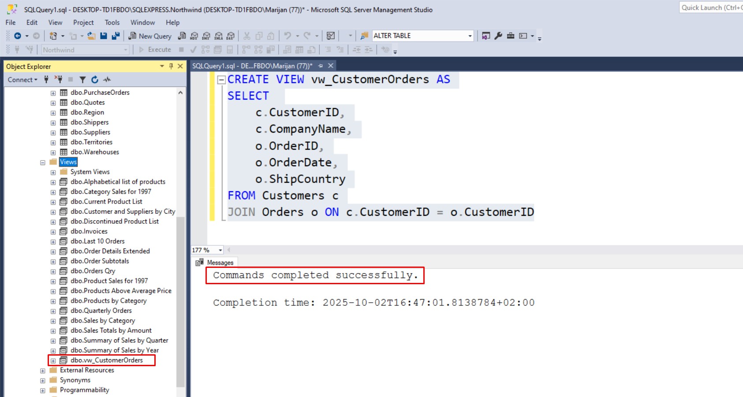
Task: Click the Quick Launch search box
Action: [x=710, y=7]
